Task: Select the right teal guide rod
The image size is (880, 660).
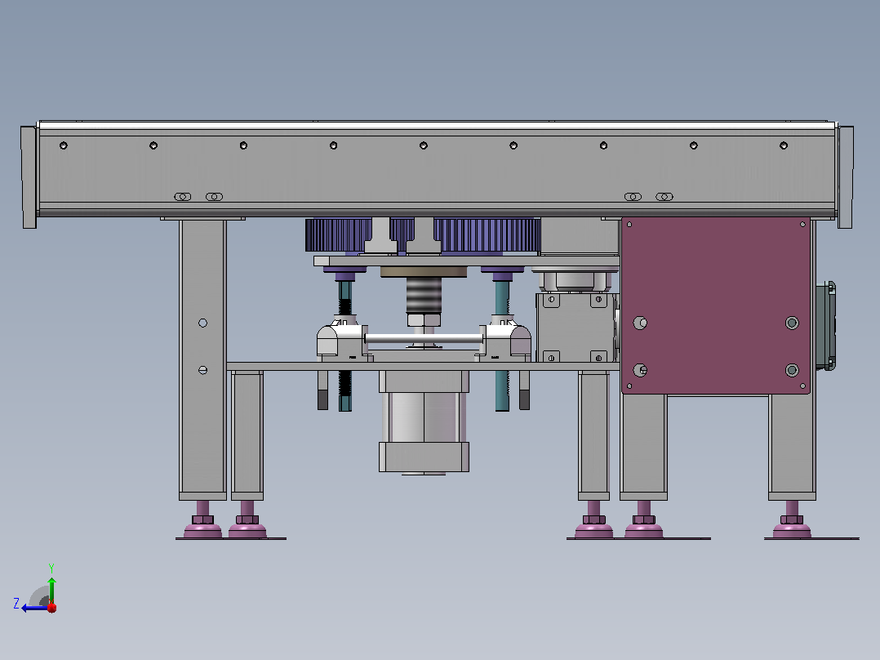Action: point(502,346)
